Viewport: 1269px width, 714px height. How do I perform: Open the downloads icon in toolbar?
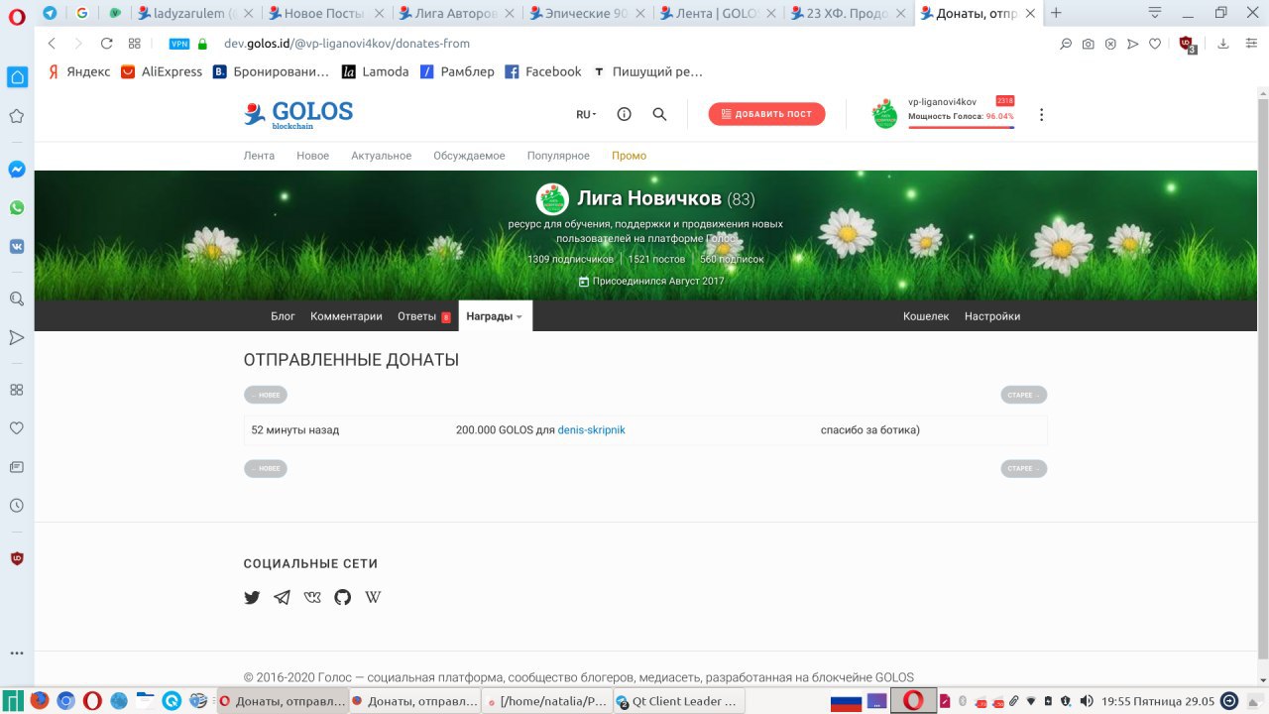1222,44
